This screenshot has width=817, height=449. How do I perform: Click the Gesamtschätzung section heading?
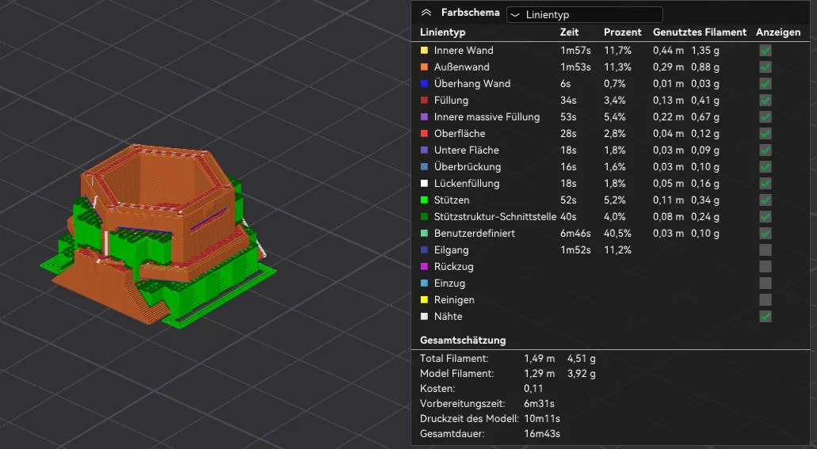[x=463, y=341]
